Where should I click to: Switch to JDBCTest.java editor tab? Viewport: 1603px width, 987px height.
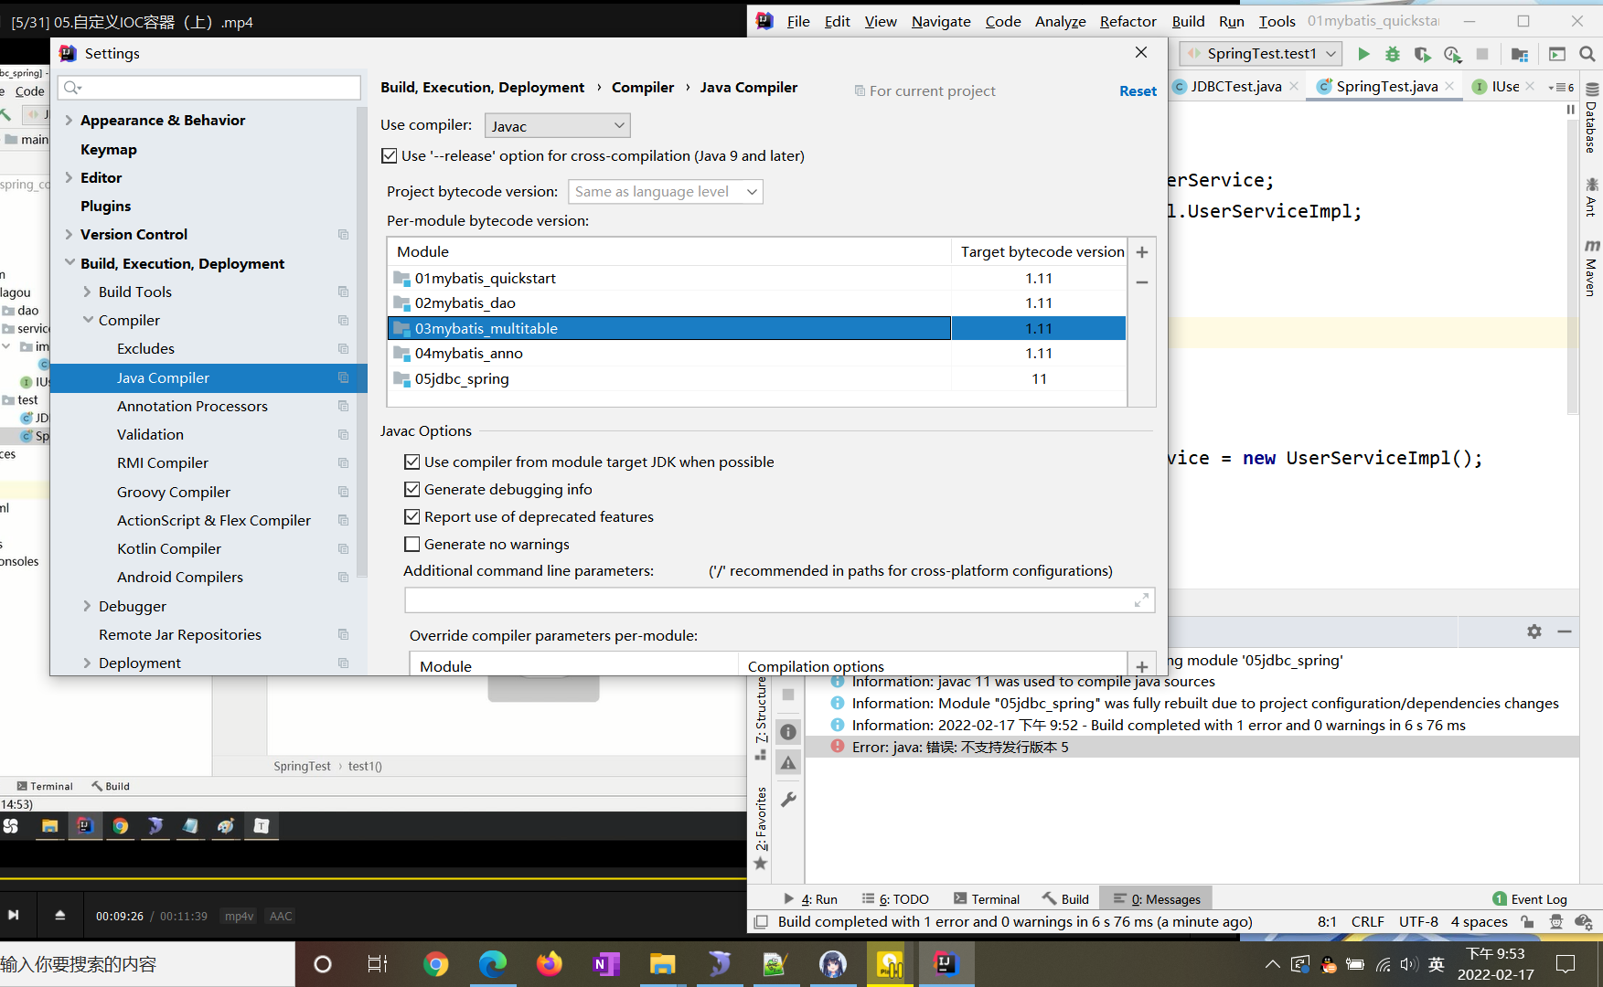[x=1235, y=86]
